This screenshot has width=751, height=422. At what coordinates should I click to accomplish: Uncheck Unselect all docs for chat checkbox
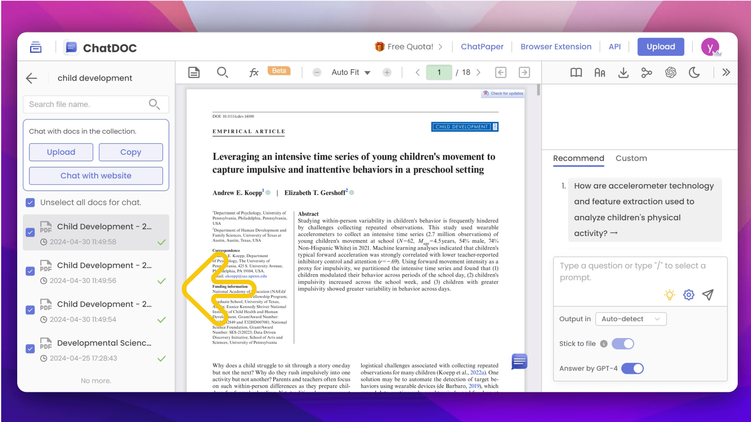click(x=30, y=202)
